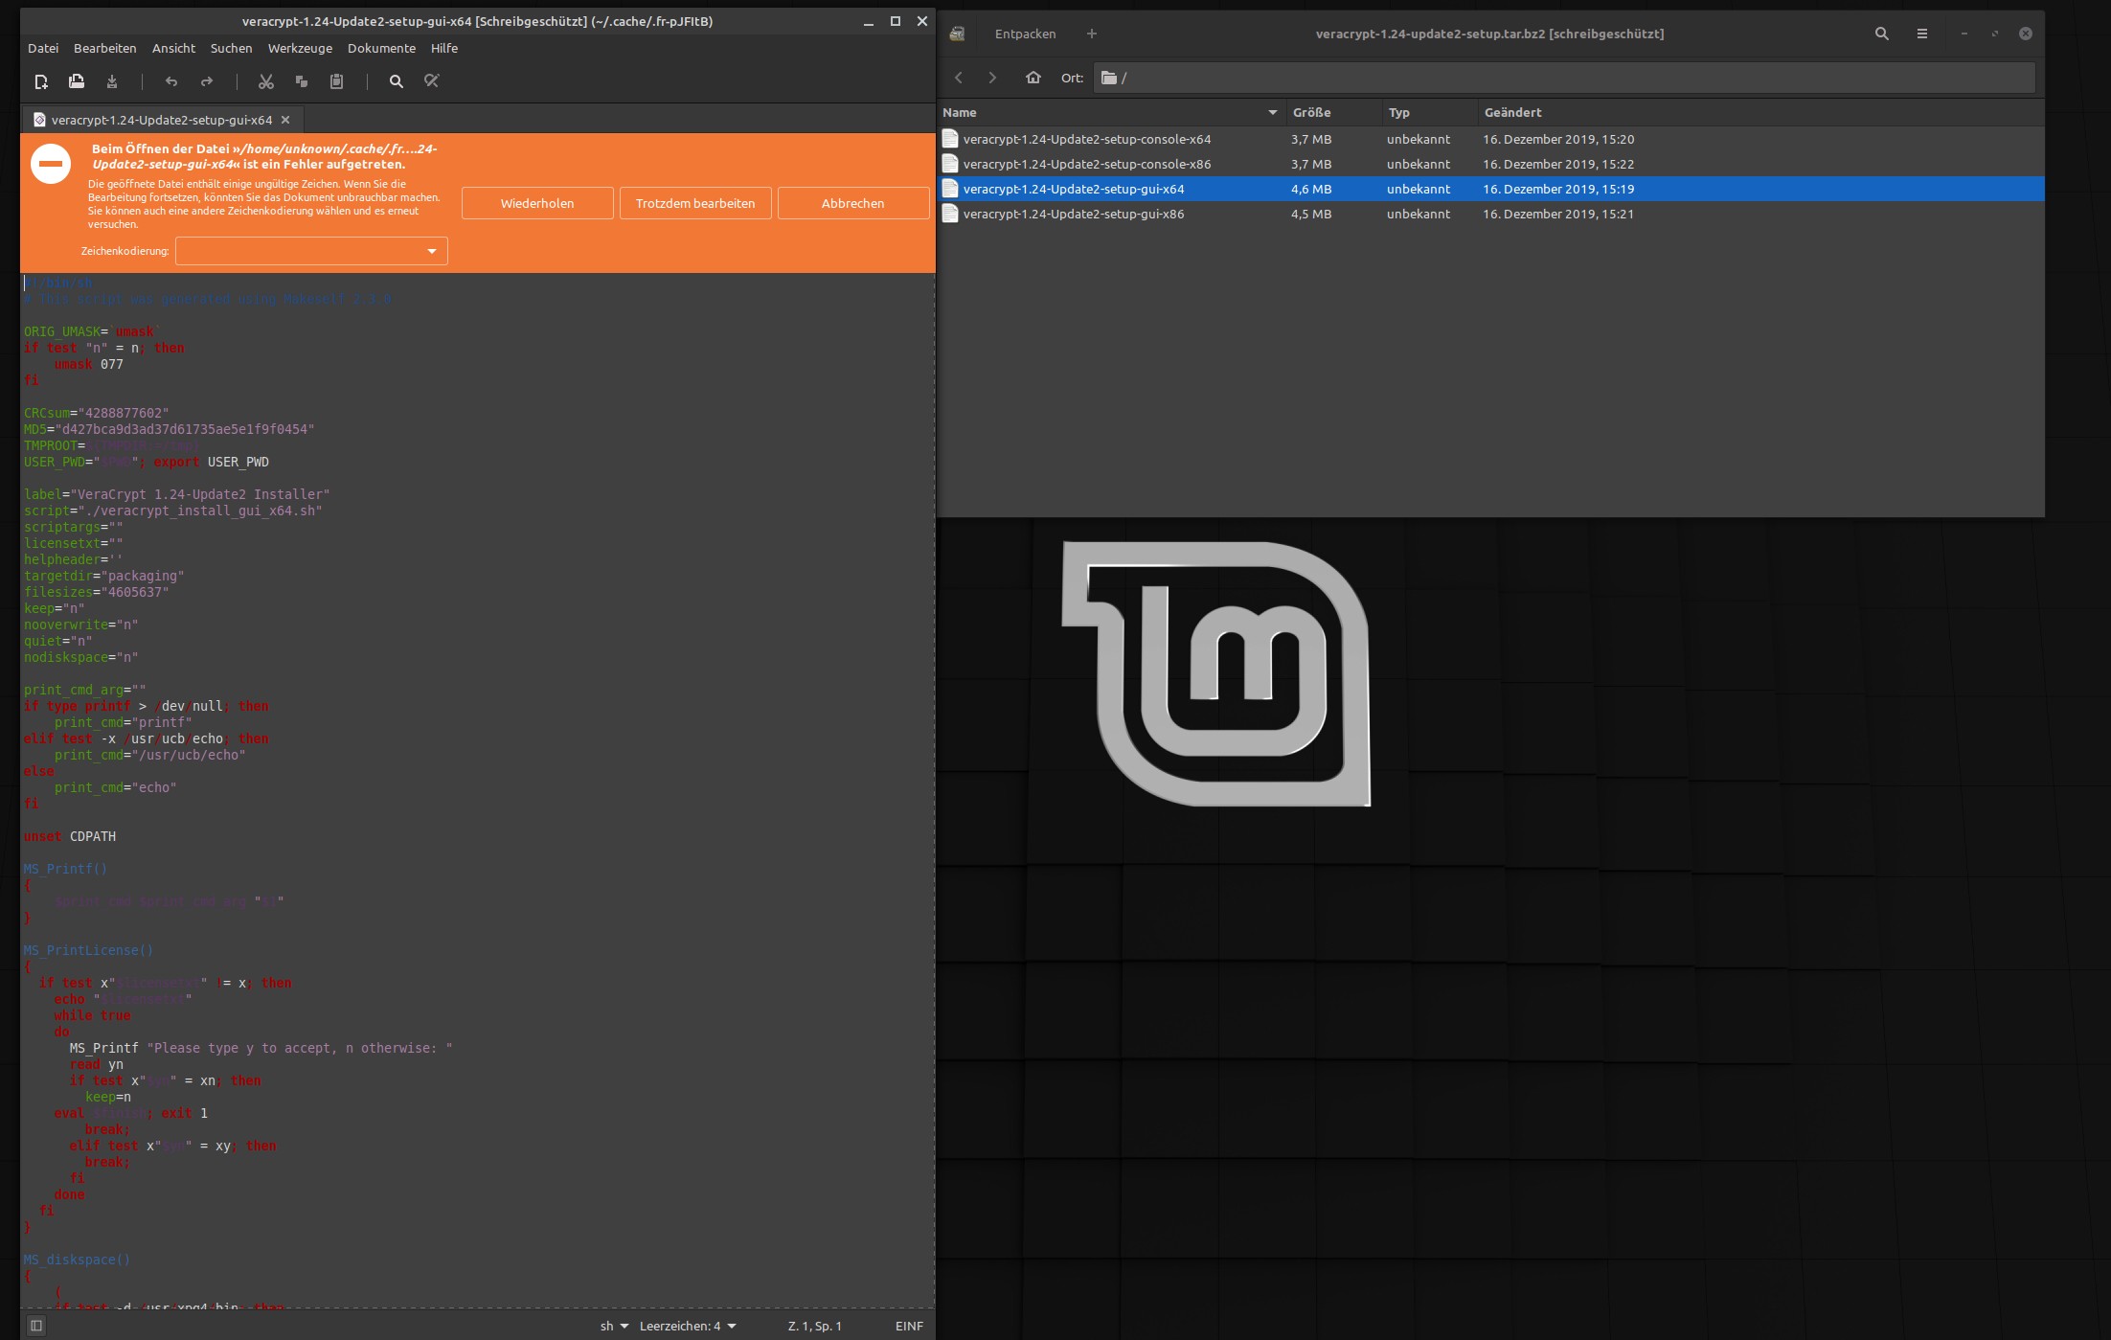Open the Zeichenkodierung encoding dropdown
Screen dimensions: 2111x1340
[311, 251]
